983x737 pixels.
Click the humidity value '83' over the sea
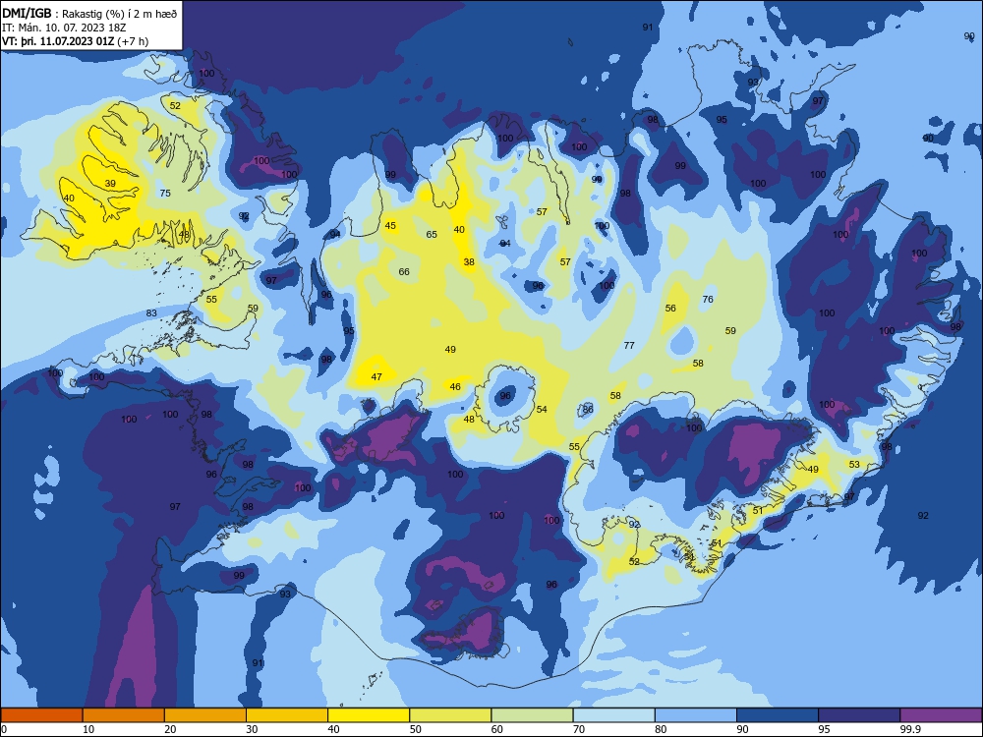151,312
